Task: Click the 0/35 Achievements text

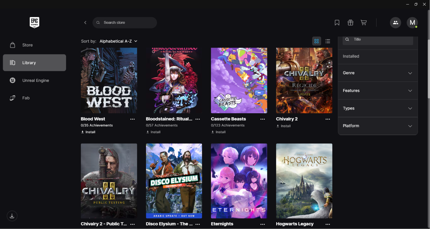Action: coord(97,125)
